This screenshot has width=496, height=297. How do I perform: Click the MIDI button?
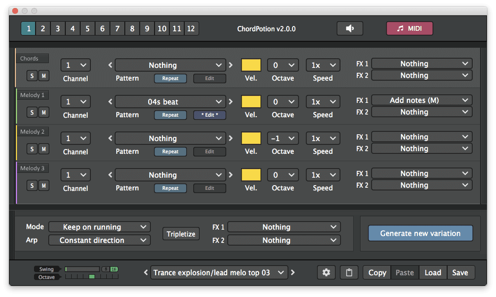pos(409,29)
